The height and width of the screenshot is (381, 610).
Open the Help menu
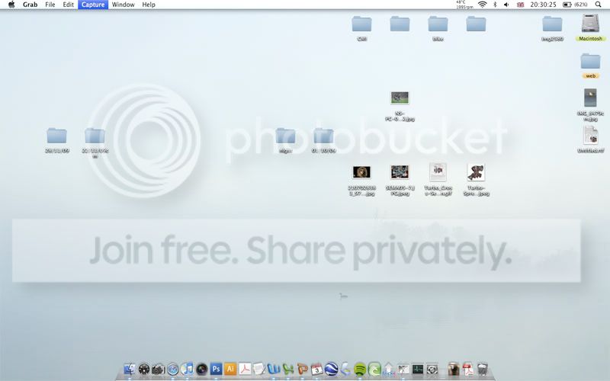149,5
